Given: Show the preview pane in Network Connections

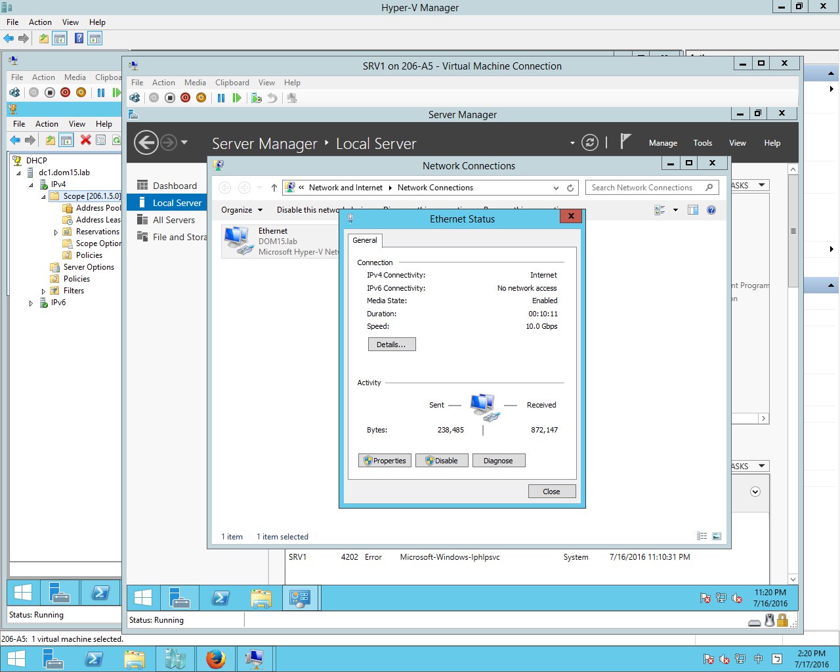Looking at the screenshot, I should (692, 210).
